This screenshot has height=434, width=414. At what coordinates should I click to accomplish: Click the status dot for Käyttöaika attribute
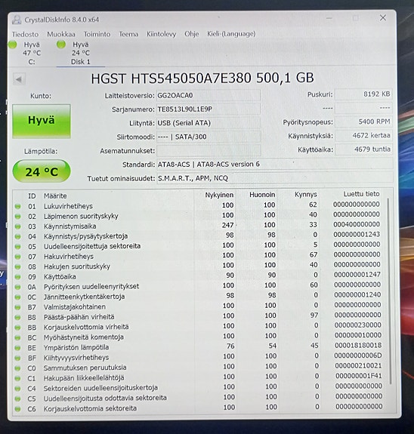(x=17, y=277)
